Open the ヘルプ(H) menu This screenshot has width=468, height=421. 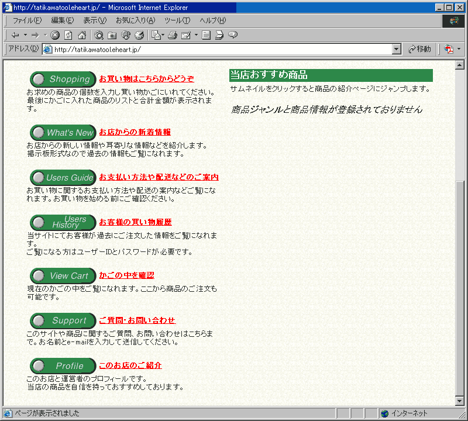pos(212,20)
